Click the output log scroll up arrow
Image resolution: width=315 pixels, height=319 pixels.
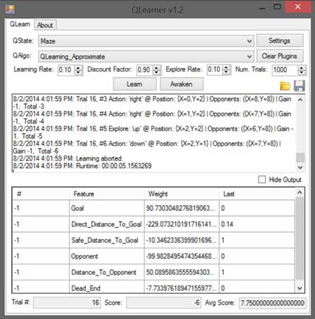(x=300, y=100)
